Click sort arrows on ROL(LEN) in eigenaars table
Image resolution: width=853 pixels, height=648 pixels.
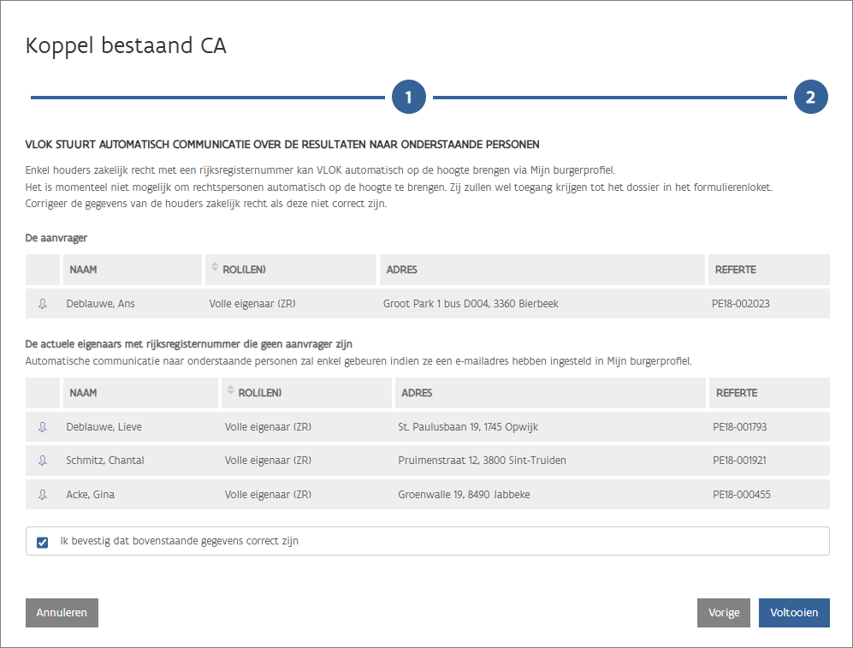click(229, 392)
